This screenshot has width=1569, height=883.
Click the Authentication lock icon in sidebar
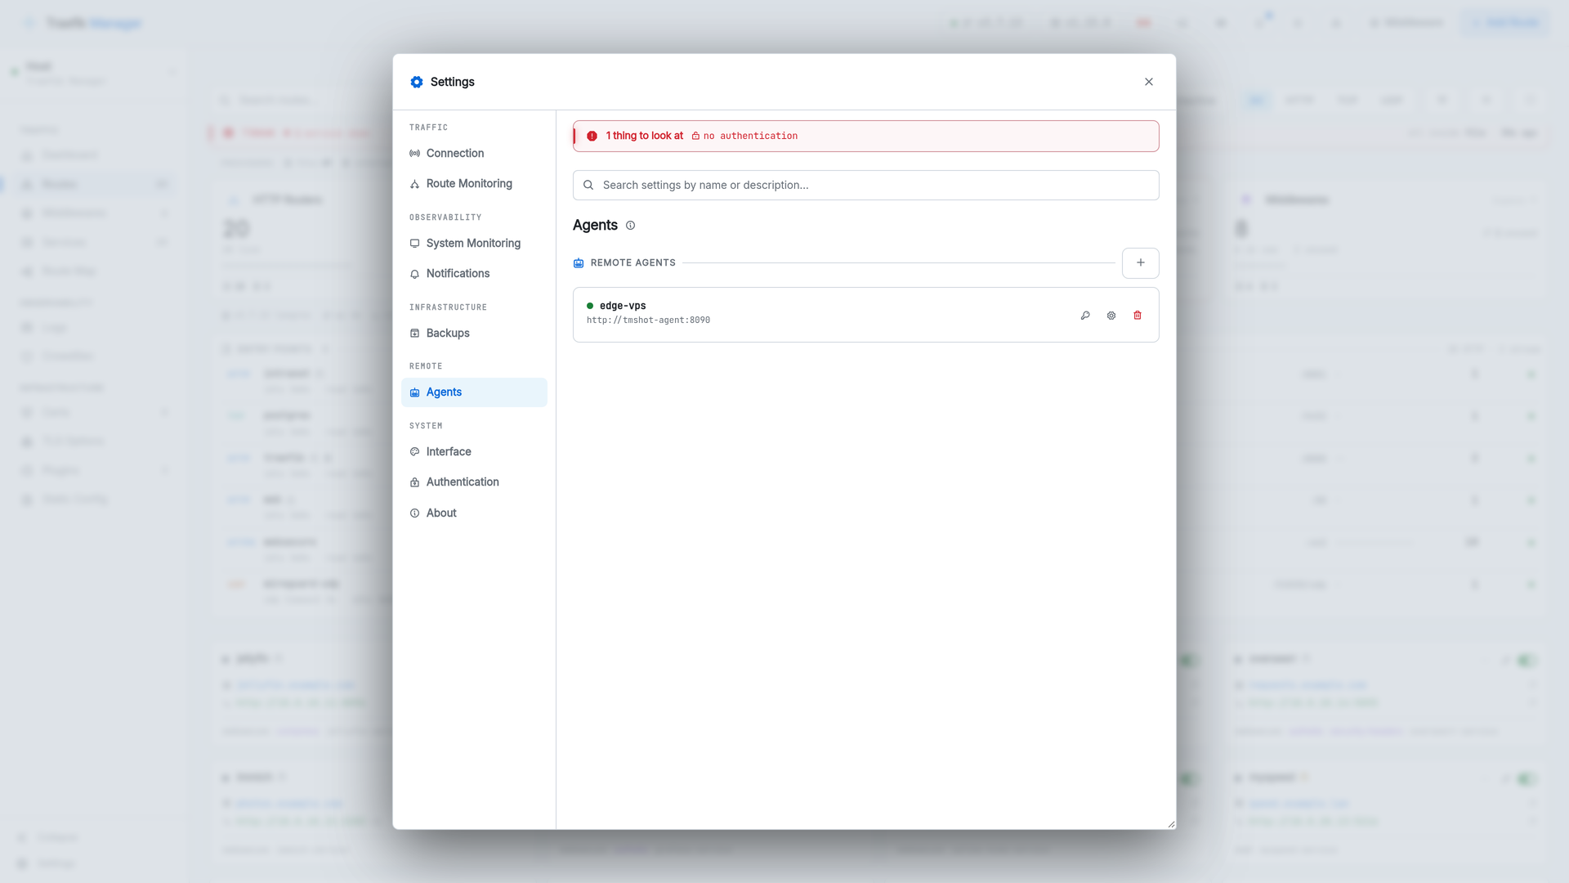[x=414, y=482]
